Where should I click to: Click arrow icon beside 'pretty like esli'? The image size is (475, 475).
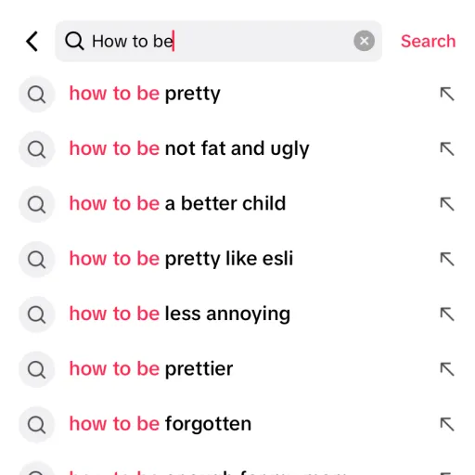[447, 259]
